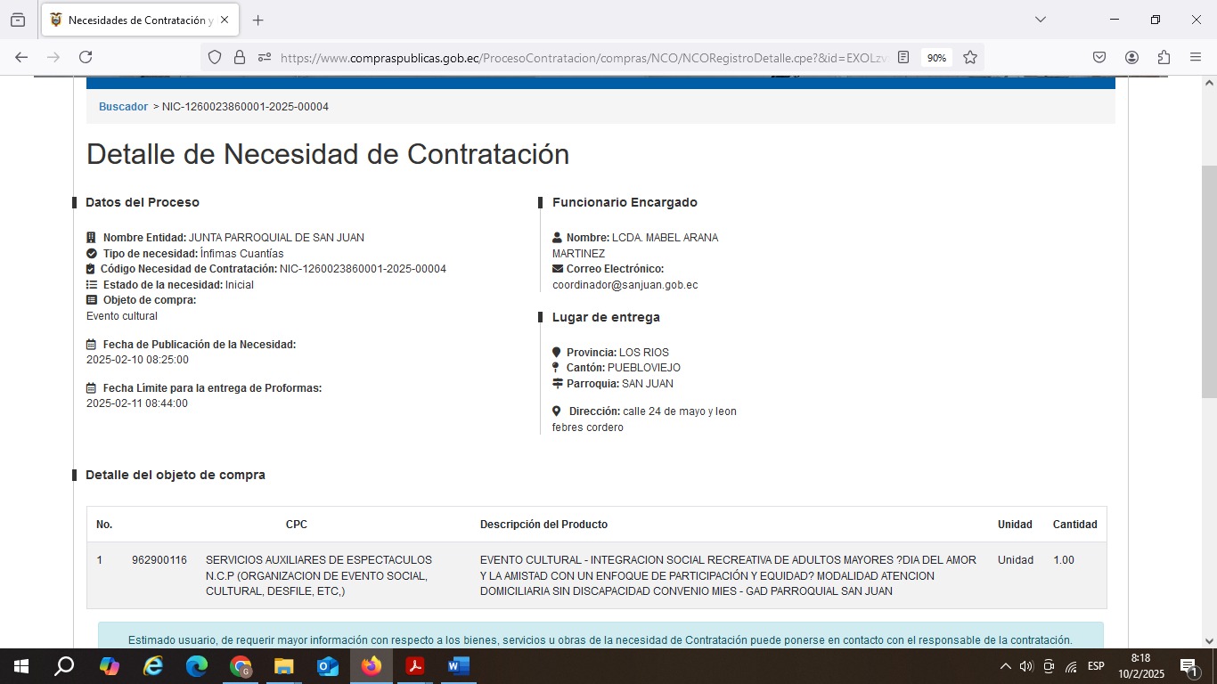Open a new browser tab

(x=257, y=20)
